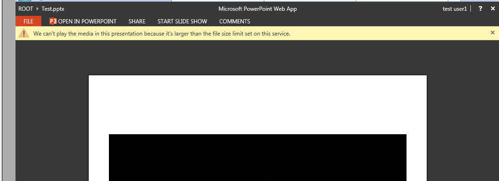Viewport: 499px width, 181px height.
Task: Select START SLIDE SHOW
Action: (182, 21)
